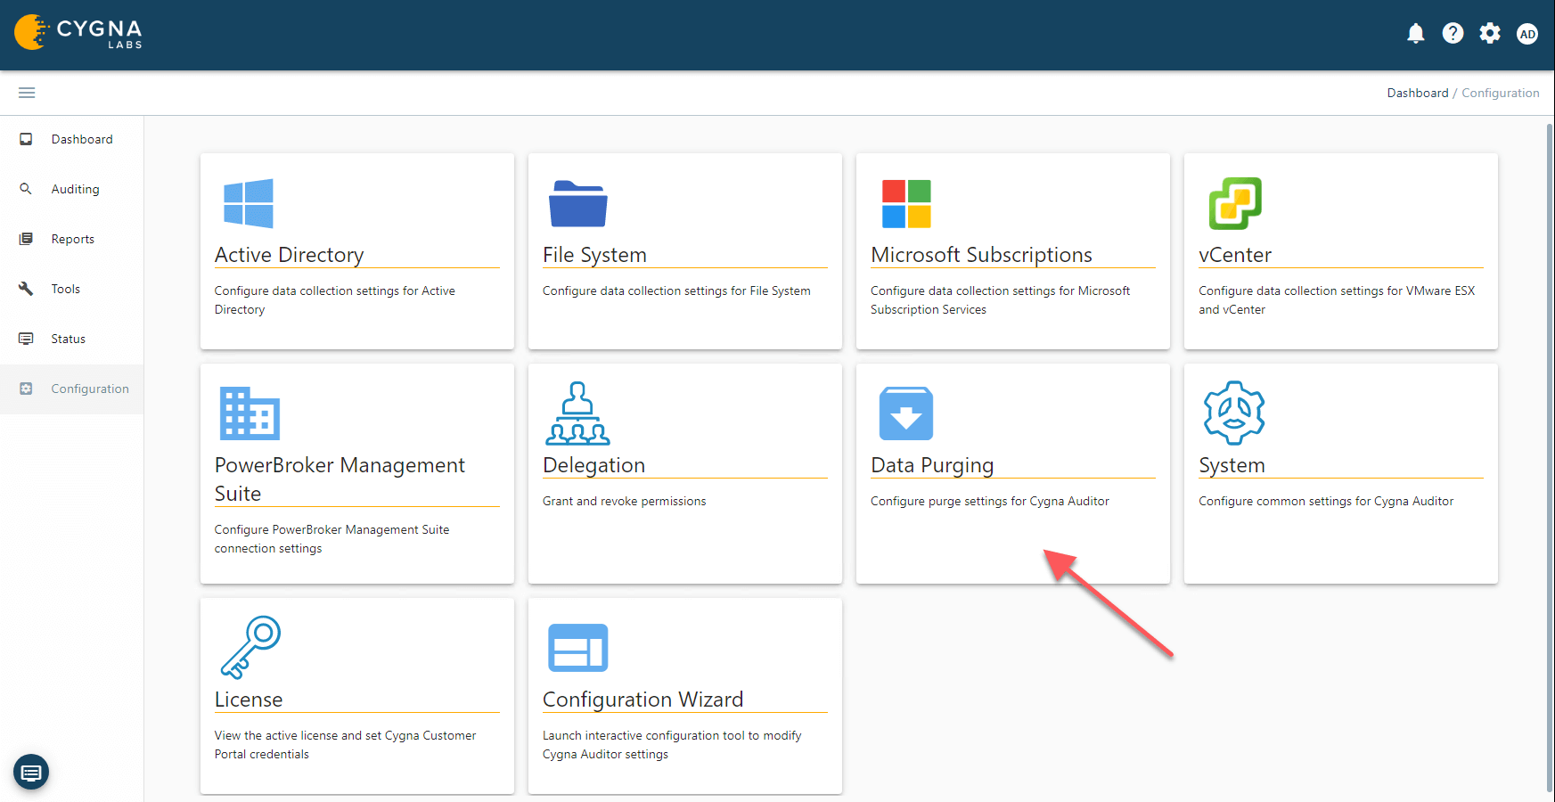Click the Microsoft Subscriptions colored squares icon
Screen dimensions: 1555x802
(x=906, y=204)
